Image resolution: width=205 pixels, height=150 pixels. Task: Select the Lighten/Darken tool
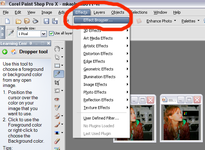(x=57, y=133)
